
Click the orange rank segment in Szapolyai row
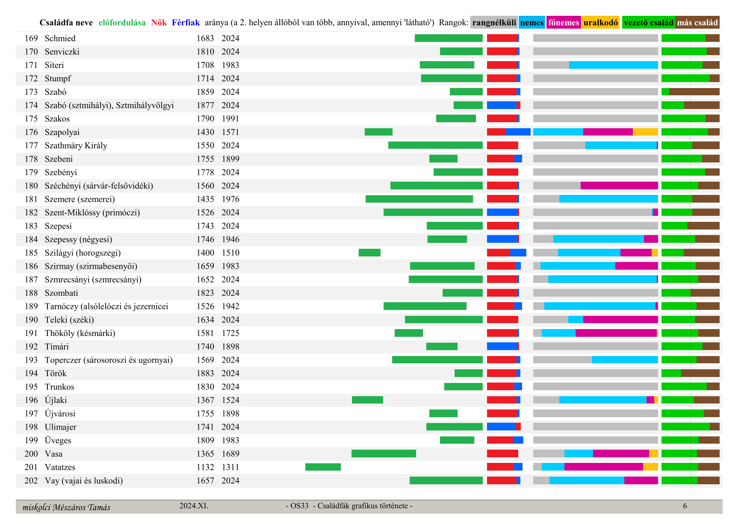(x=645, y=132)
